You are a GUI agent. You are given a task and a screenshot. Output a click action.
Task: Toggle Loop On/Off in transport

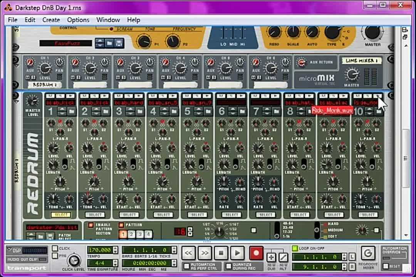(295, 249)
